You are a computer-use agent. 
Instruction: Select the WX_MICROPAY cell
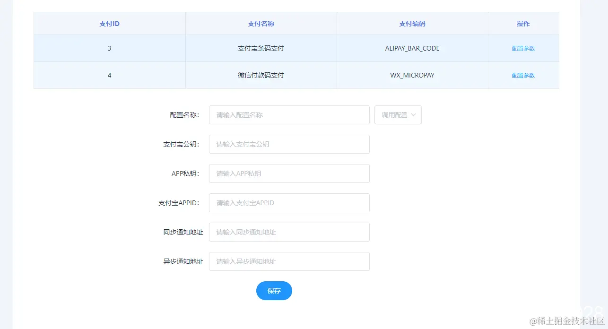tap(412, 75)
